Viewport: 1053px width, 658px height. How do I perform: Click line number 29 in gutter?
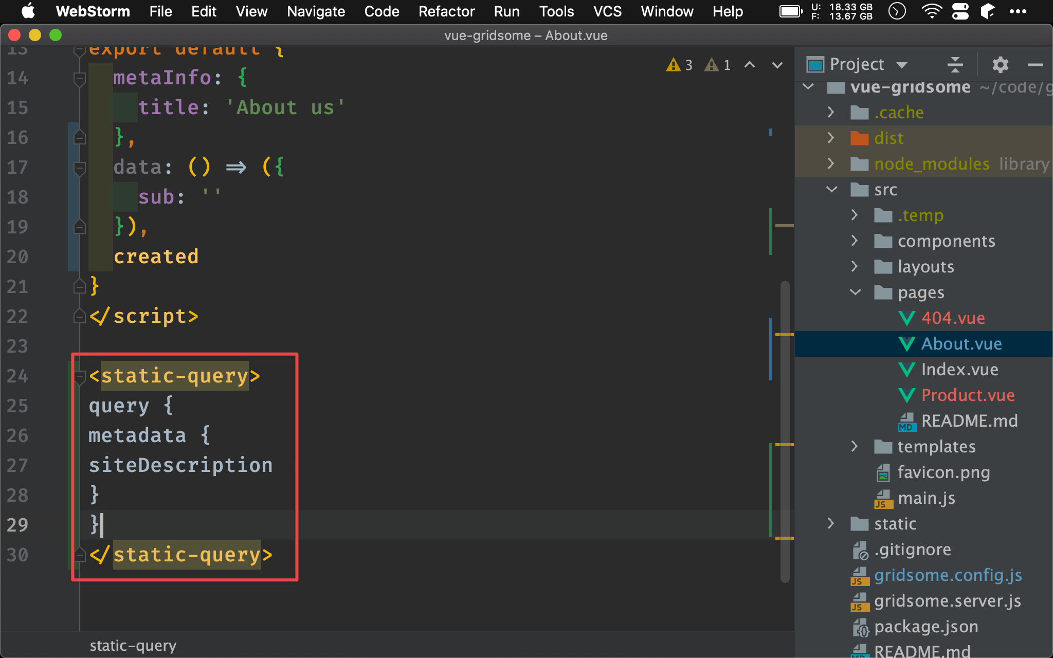[17, 524]
